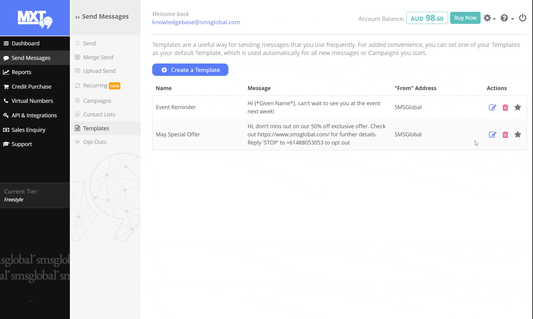The image size is (533, 319).
Task: Open Reports from the main menu
Action: coord(21,72)
